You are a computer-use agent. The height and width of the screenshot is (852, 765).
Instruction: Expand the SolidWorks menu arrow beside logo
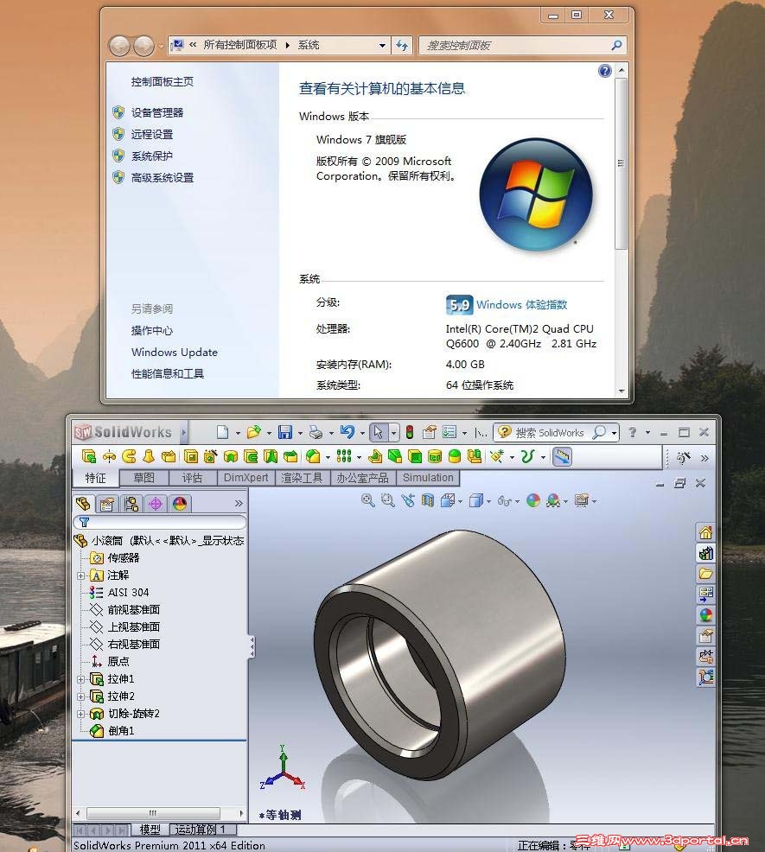pyautogui.click(x=184, y=433)
